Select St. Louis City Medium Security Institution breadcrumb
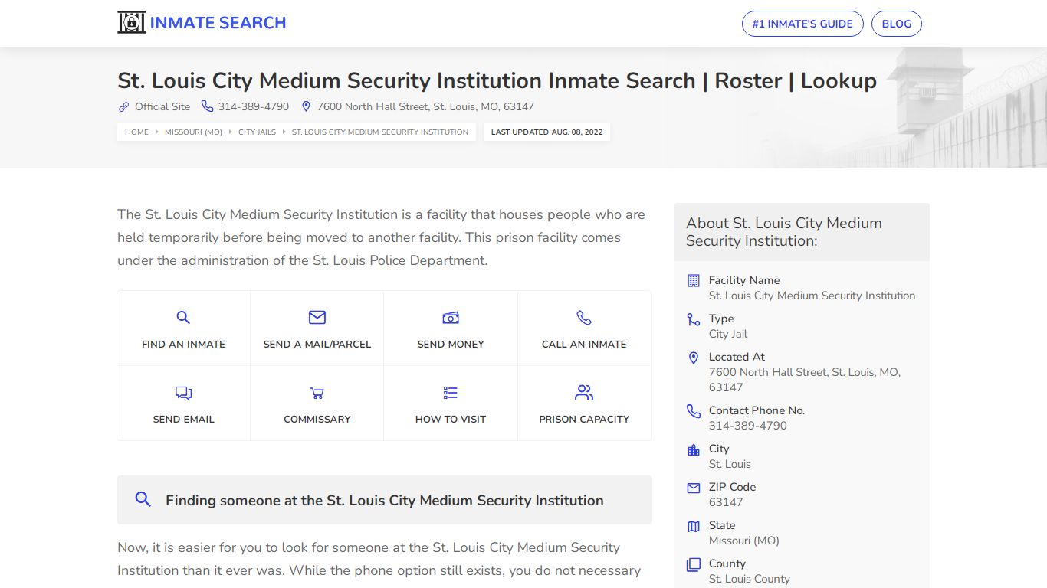 (x=380, y=132)
